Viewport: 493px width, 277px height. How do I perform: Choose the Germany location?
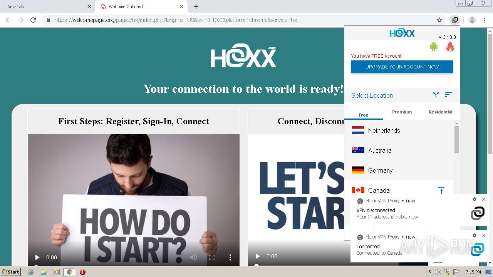tap(399, 170)
